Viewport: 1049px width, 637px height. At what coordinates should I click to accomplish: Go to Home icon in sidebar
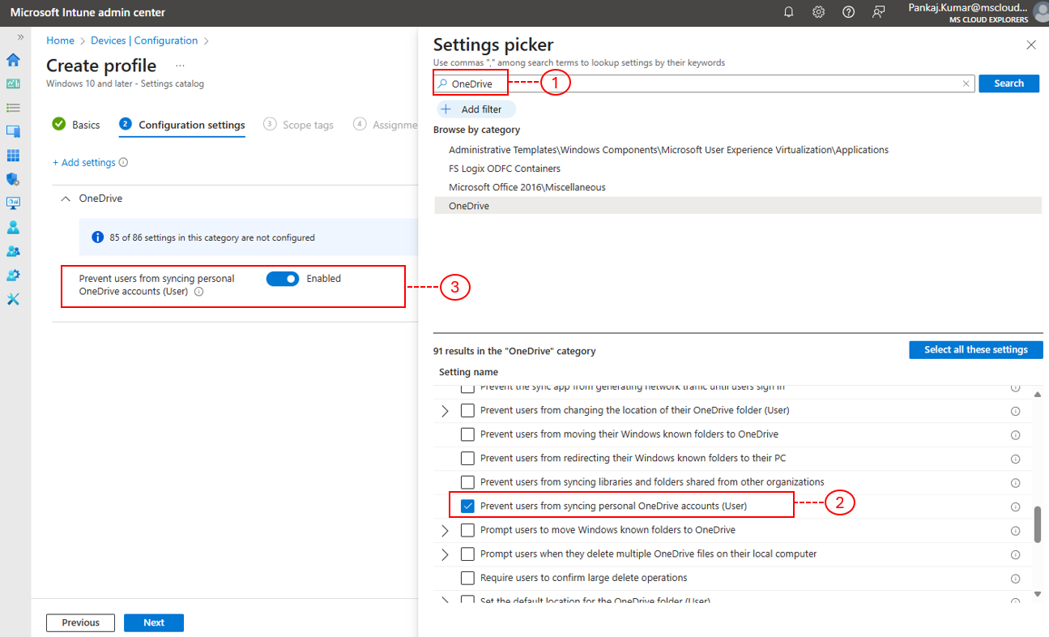[x=13, y=60]
